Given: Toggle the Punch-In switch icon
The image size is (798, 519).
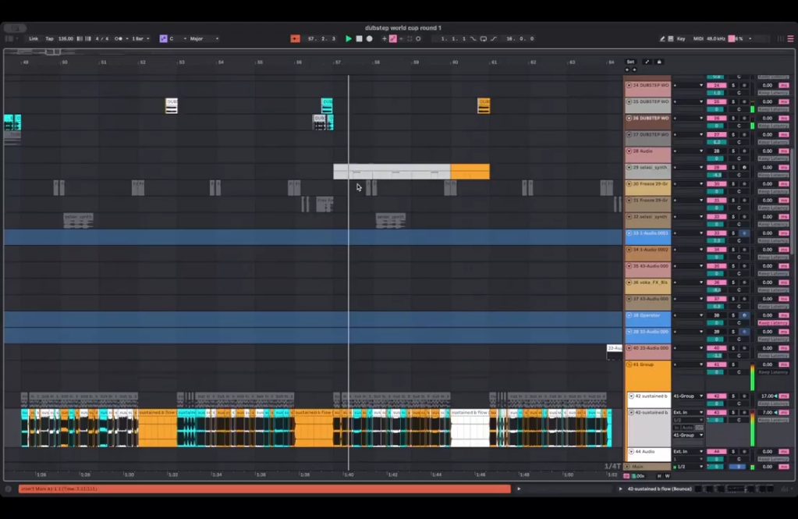Looking at the screenshot, I should click(x=473, y=39).
